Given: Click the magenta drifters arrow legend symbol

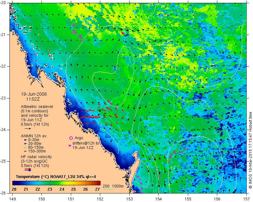Looking at the screenshot, I should tap(70, 146).
